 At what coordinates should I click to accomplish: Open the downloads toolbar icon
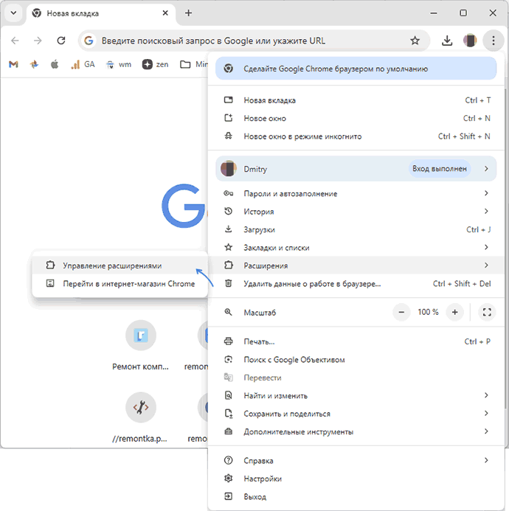[x=447, y=41]
